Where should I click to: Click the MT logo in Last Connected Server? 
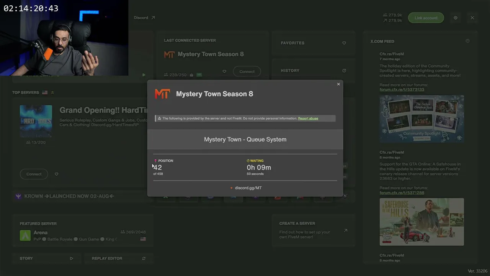coord(169,54)
